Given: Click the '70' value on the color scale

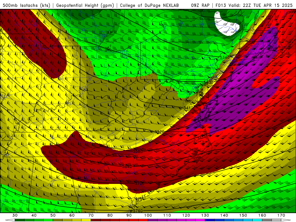Looking at the screenshot, I should pos(91,215).
